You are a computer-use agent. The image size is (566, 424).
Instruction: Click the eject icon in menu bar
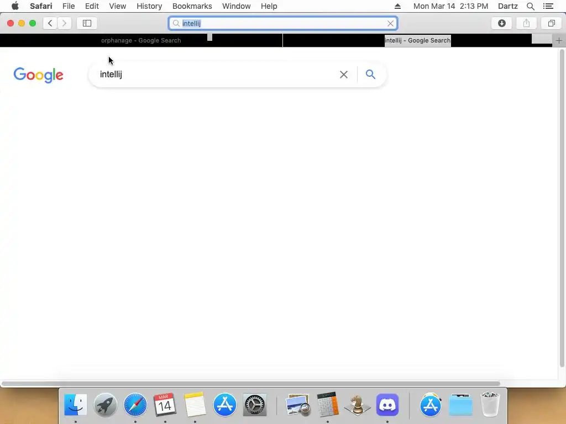click(397, 6)
